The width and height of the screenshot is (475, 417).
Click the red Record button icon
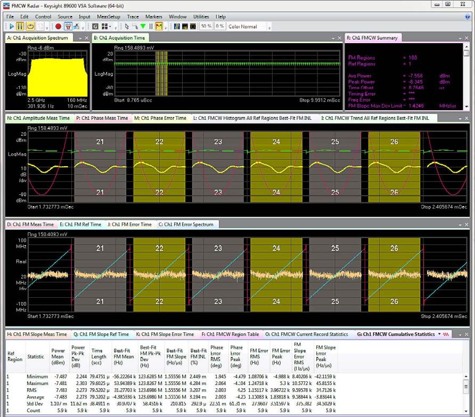pos(58,27)
